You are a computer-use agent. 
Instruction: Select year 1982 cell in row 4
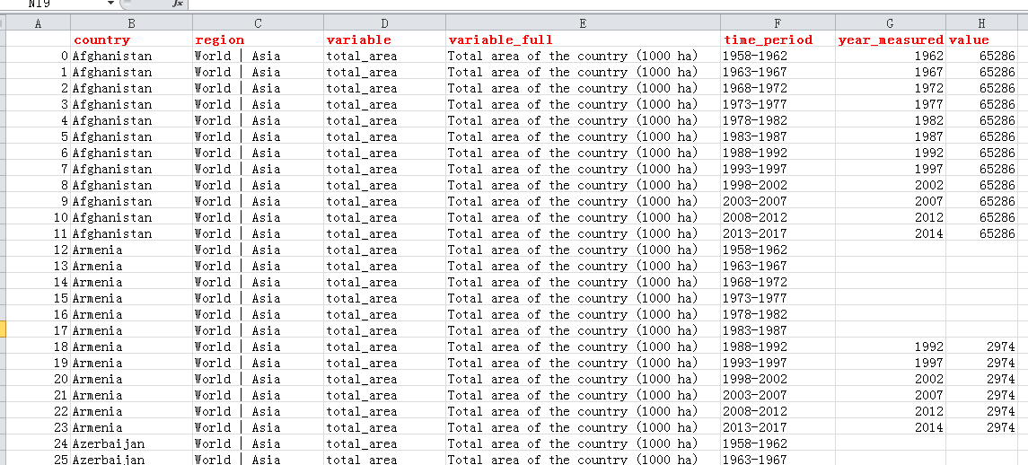click(x=891, y=120)
